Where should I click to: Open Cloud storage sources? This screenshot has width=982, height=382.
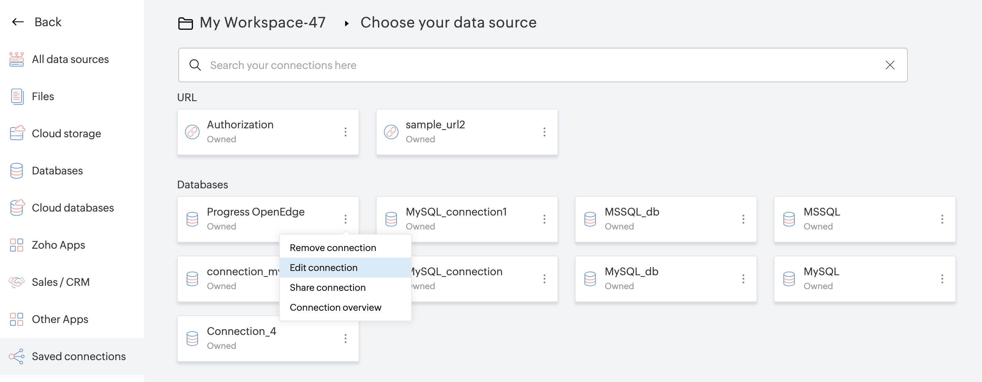[x=66, y=133]
